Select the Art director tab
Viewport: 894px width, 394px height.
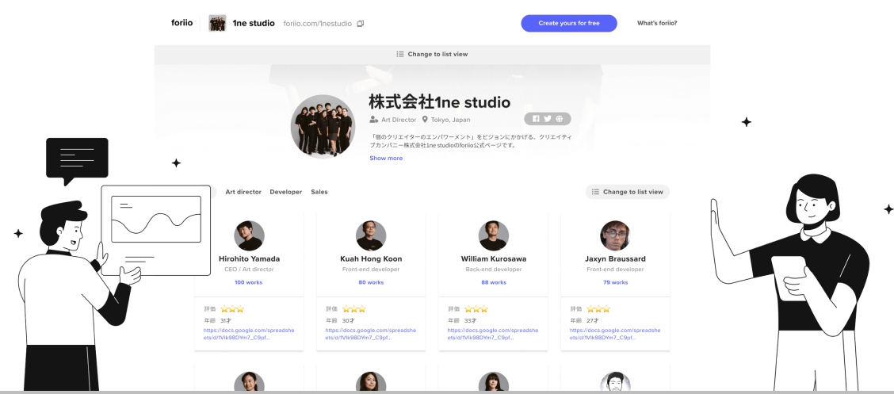243,192
